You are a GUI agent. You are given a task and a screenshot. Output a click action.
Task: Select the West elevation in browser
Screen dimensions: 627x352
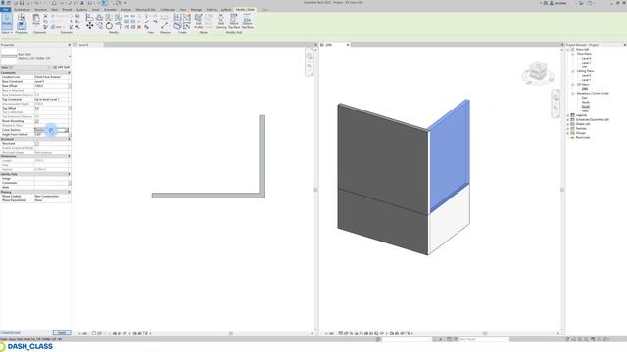[585, 110]
